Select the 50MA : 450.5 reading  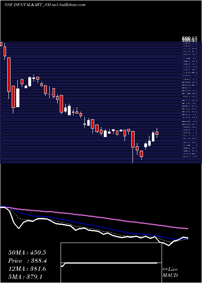[x=27, y=253]
